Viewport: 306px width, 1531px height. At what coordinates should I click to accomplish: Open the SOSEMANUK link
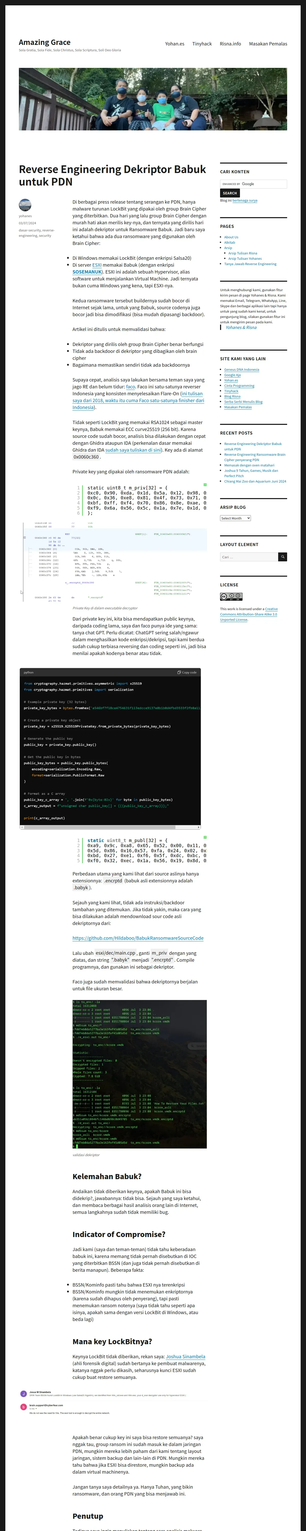[x=87, y=271]
